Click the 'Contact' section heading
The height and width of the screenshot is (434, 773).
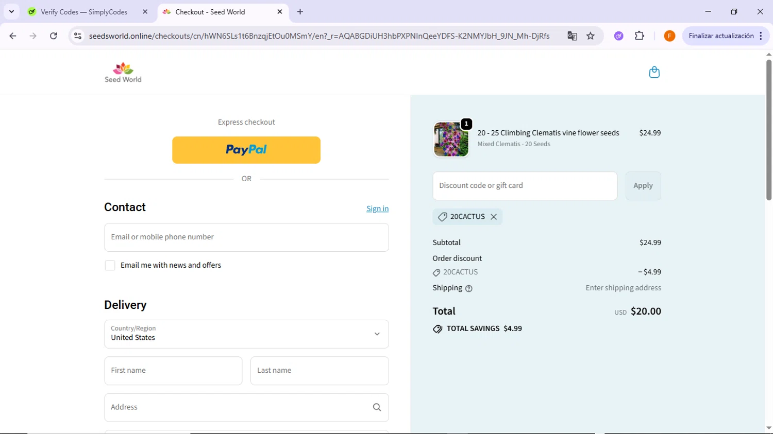click(x=125, y=207)
